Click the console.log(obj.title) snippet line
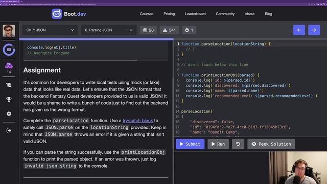327x184 pixels. click(52, 48)
